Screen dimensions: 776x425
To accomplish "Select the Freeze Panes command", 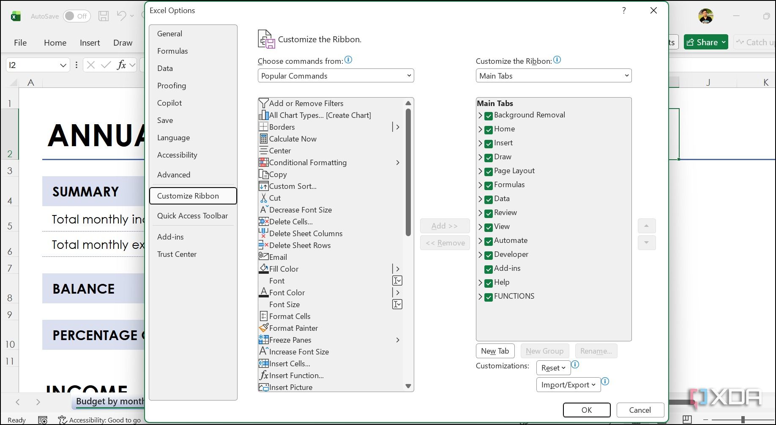I will coord(330,340).
